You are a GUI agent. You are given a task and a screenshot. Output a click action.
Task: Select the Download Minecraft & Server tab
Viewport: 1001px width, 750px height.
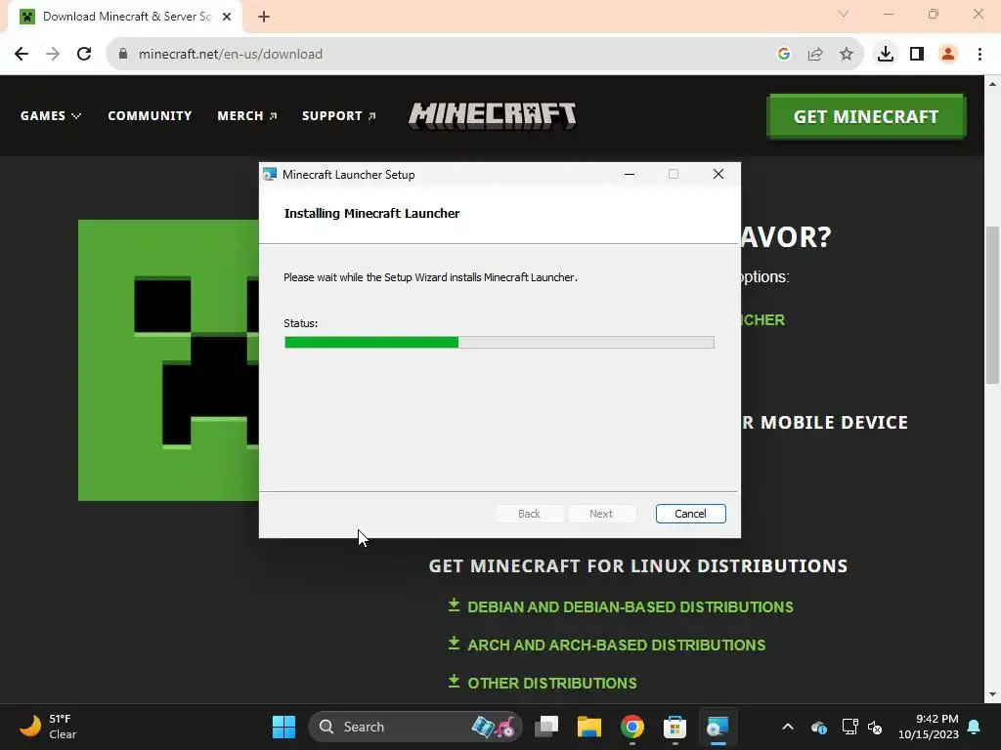point(125,17)
